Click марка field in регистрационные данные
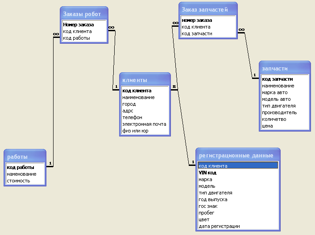 [238, 179]
